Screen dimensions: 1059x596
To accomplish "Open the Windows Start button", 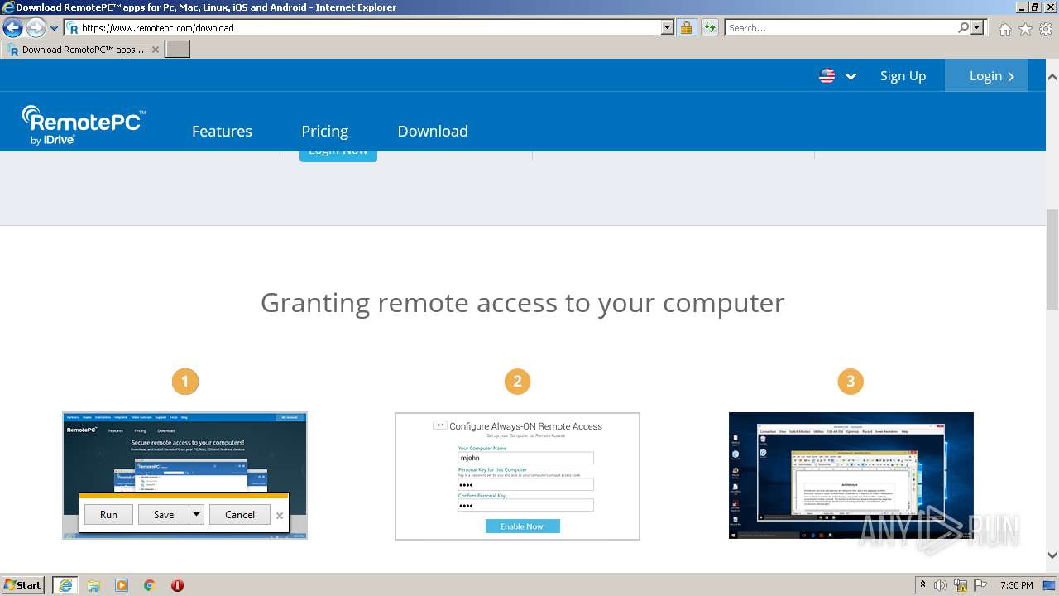I will 23,584.
